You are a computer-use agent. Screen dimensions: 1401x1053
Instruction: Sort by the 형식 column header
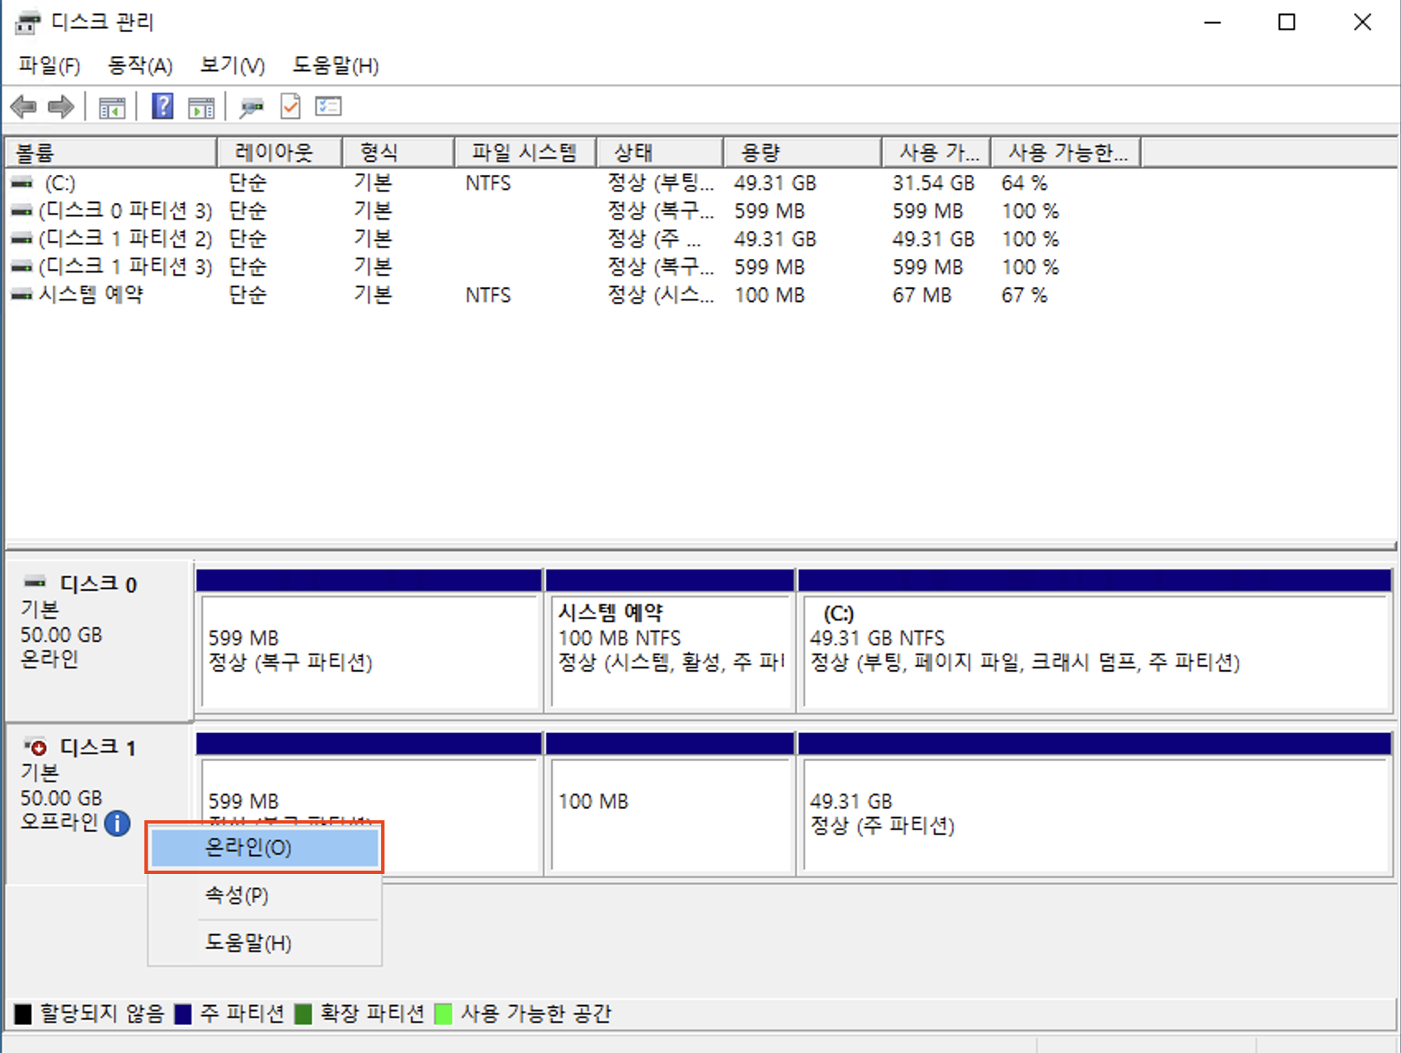[x=398, y=152]
